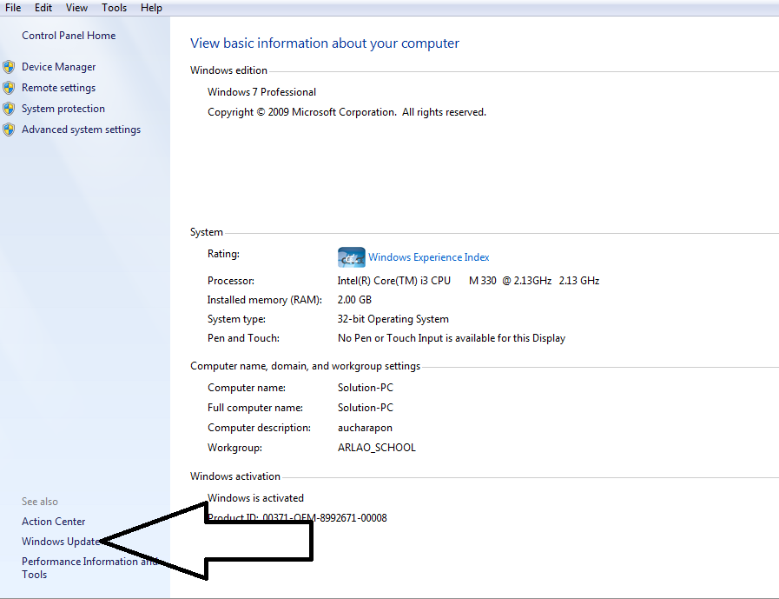779x599 pixels.
Task: Click the 'Windows edition' section header
Action: [228, 70]
